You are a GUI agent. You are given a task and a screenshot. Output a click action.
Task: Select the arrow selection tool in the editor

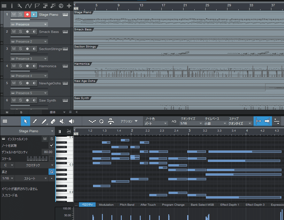point(26,121)
